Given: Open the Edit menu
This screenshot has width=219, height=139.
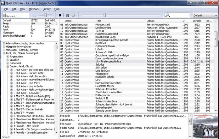Looking at the screenshot, I should click(x=14, y=9).
